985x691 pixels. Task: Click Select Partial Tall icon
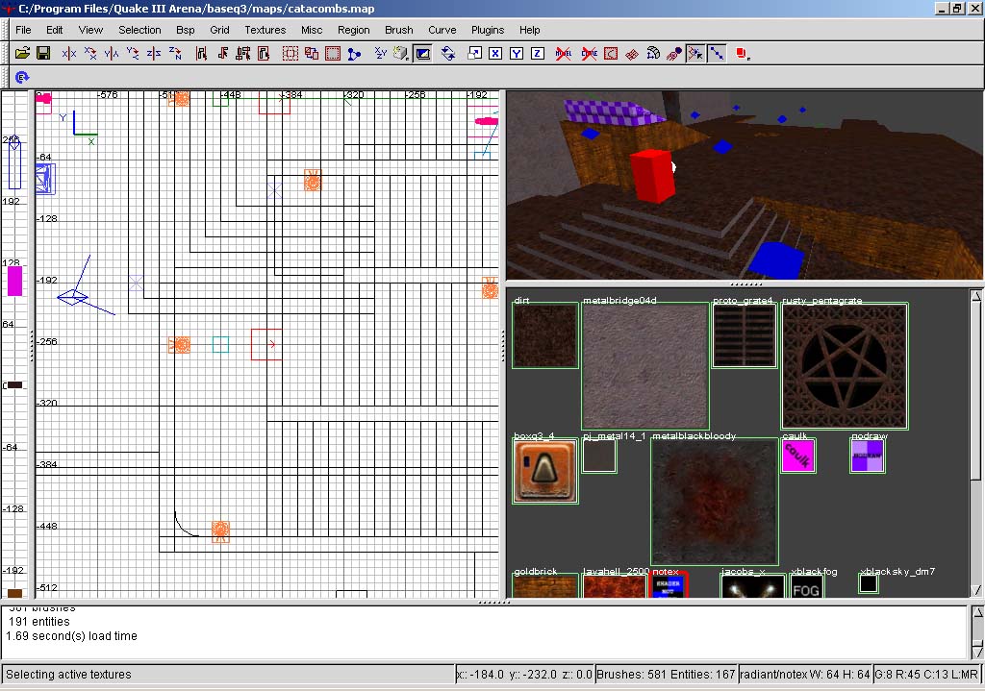(243, 54)
